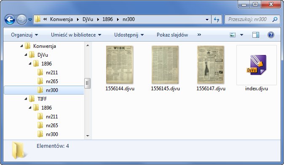Collapse 1896 node under TIFF
This screenshot has height=165, width=284.
[x=30, y=107]
